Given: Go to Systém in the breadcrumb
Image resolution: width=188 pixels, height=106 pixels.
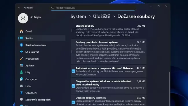Looking at the screenshot, I should 78,17.
